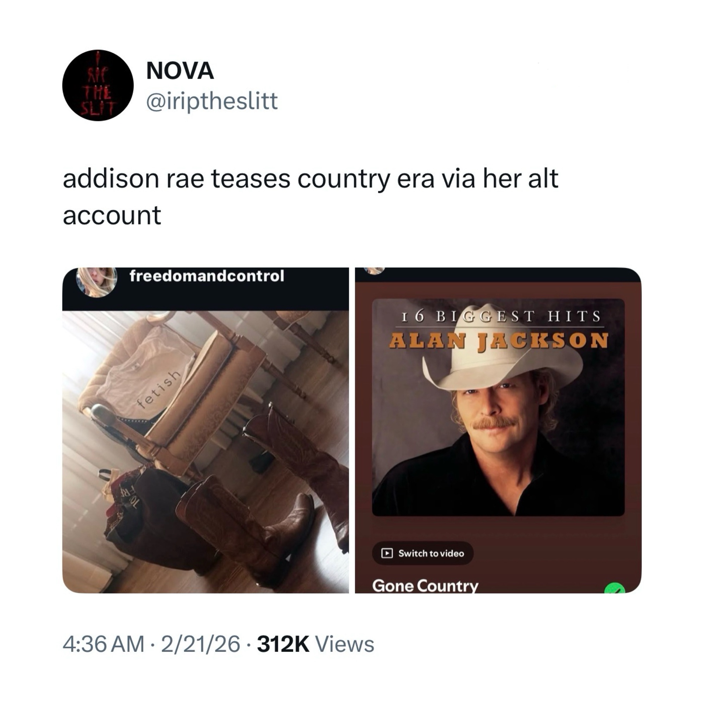Image resolution: width=704 pixels, height=704 pixels.
Task: Click the video icon inside Switch to video
Action: click(x=386, y=553)
